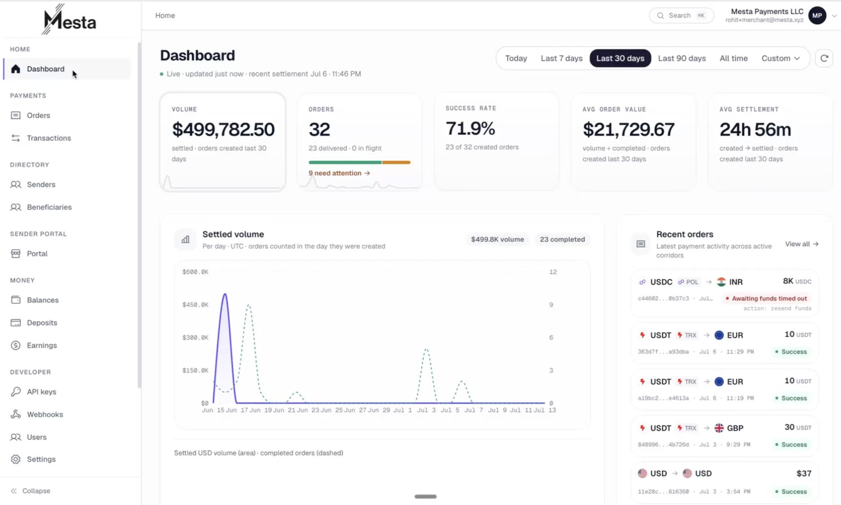Open Settings in the sidebar

(67, 459)
